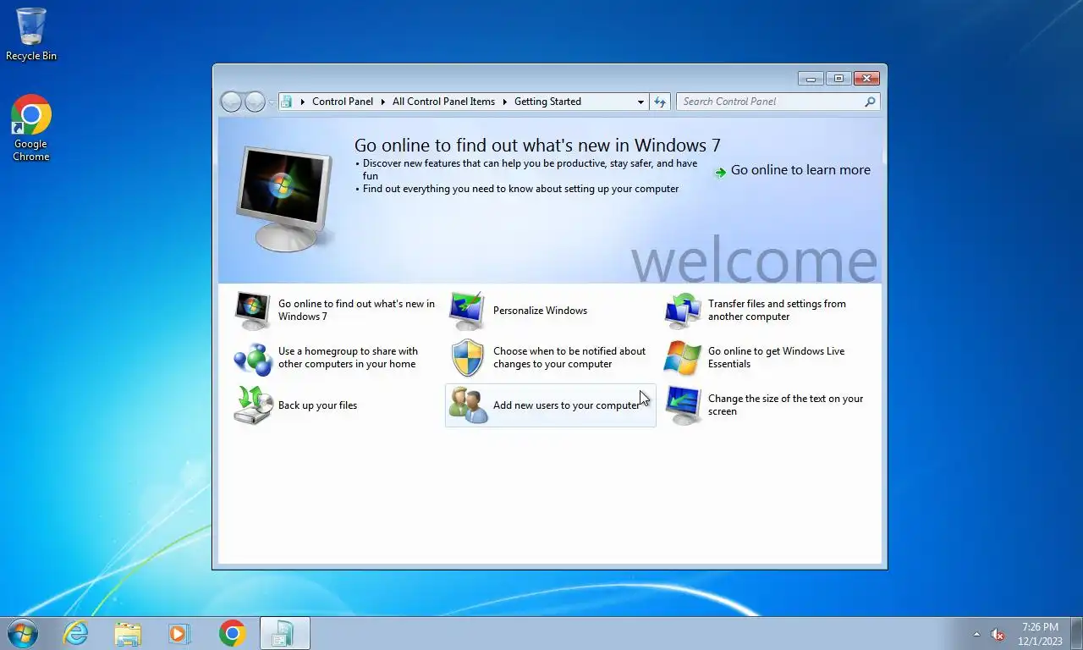Open Change the size of the text link

(785, 405)
